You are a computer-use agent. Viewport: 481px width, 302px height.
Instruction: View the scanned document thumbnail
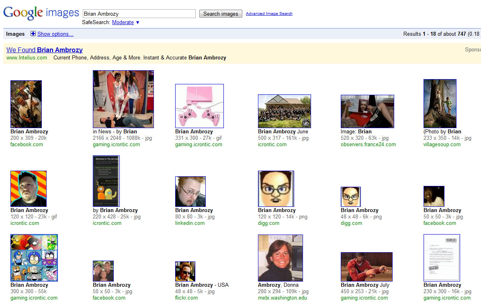tap(441, 258)
